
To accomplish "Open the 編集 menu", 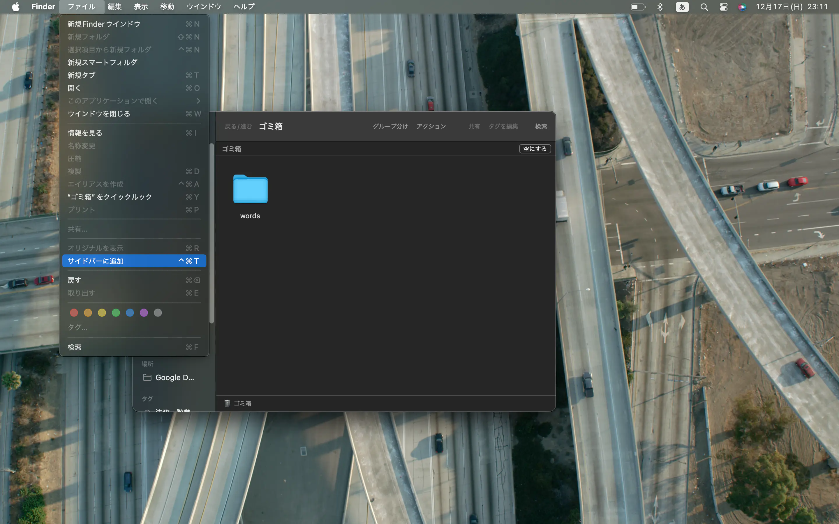I will pyautogui.click(x=114, y=7).
